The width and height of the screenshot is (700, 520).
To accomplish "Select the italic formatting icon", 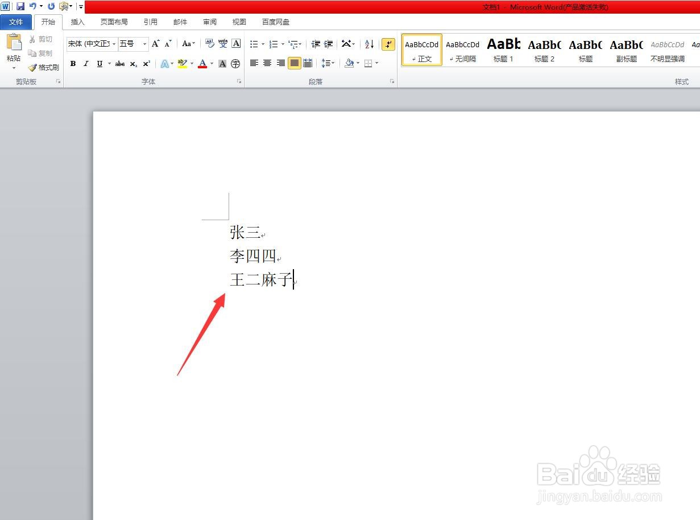I will point(86,63).
